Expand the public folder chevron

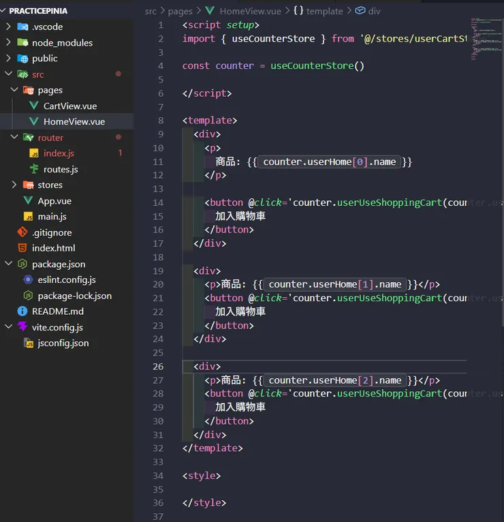point(8,58)
